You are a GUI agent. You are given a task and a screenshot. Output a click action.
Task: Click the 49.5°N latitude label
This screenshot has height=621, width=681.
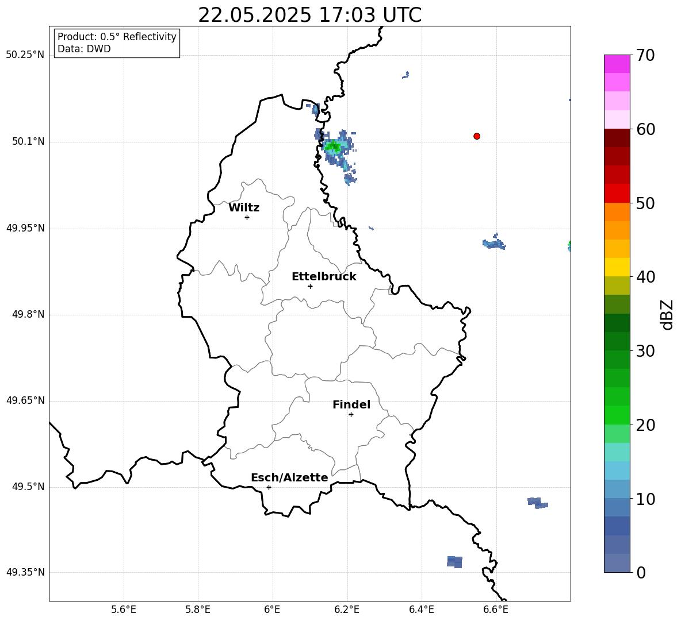[28, 486]
